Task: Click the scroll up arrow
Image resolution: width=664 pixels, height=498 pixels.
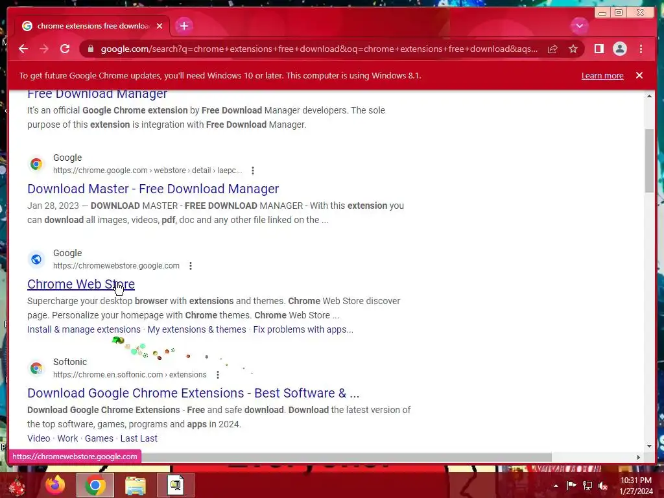Action: click(649, 96)
